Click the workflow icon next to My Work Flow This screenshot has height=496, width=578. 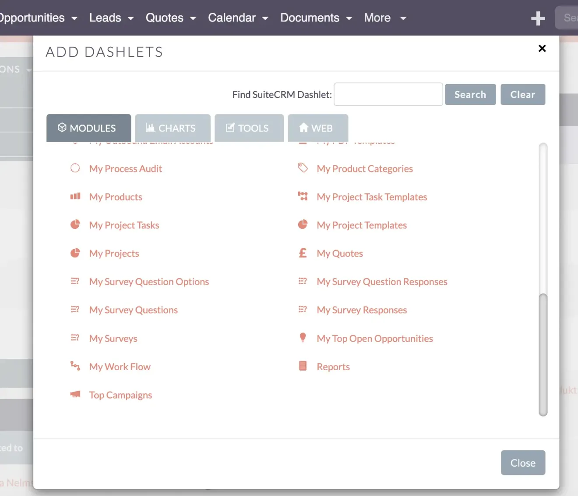[75, 366]
